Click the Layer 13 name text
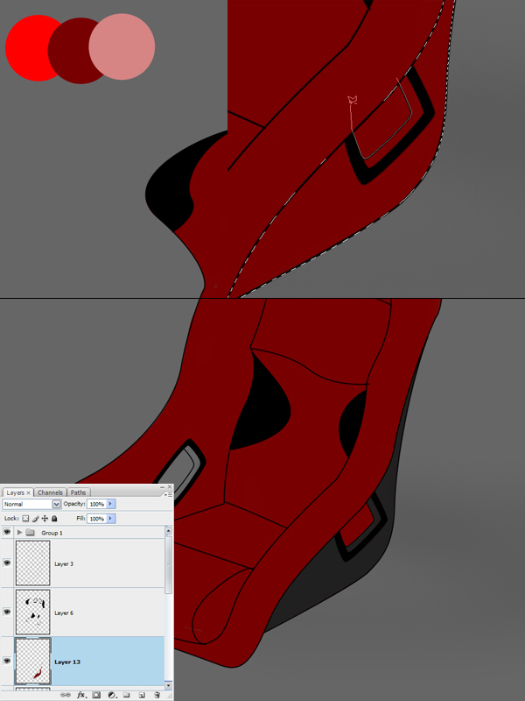The height and width of the screenshot is (701, 525). [67, 662]
